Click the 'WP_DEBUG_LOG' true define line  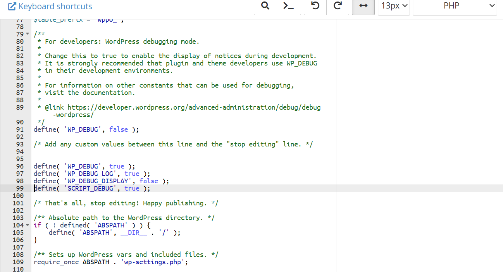pos(92,174)
